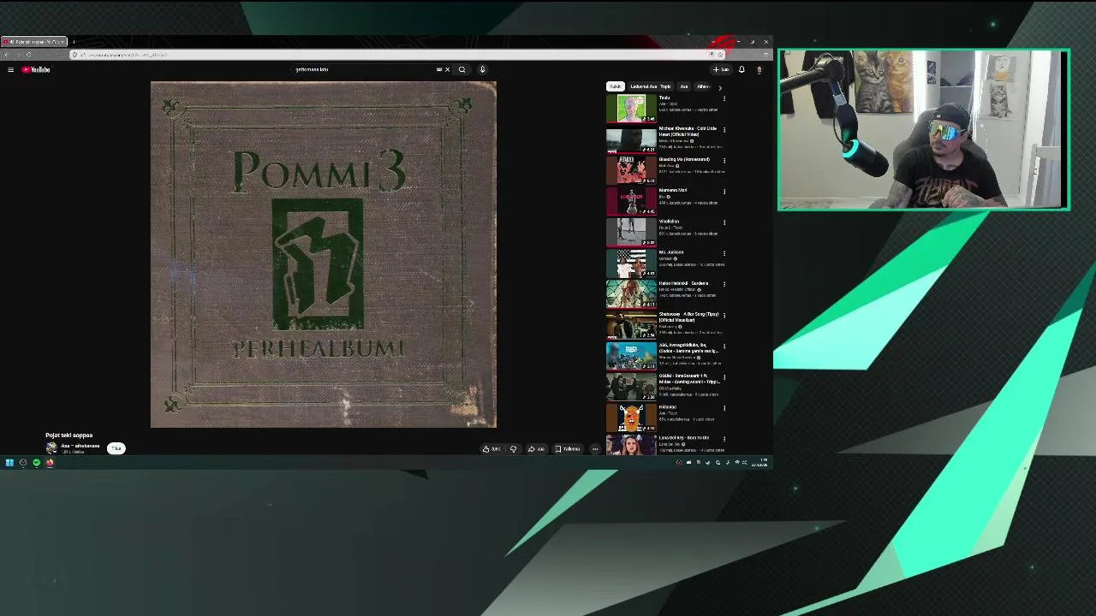Go back with browser back arrow
This screenshot has width=1096, height=616.
6,55
